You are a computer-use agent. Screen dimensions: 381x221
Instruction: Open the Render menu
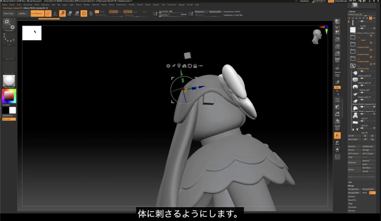(132, 4)
